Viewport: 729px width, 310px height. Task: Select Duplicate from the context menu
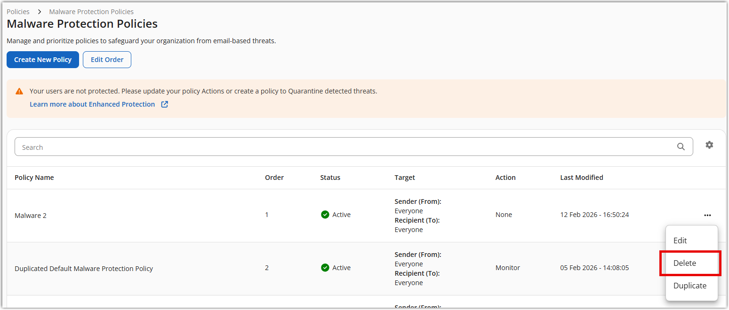(x=689, y=286)
